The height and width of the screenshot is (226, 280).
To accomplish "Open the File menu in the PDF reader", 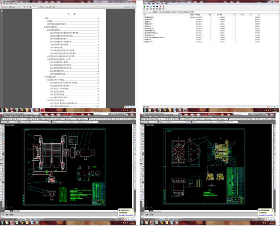I will [2, 4].
